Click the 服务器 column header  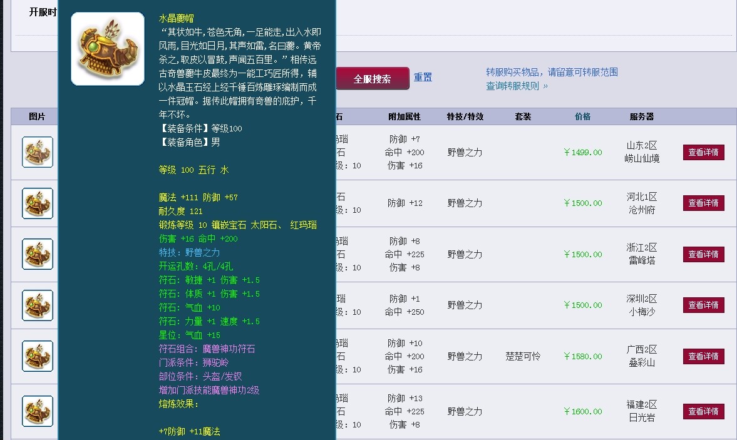642,116
